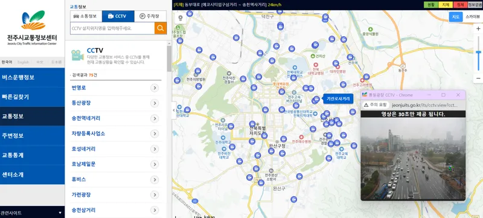Click the gray 정보없음 legend box
483x218 pixels.
click(x=476, y=5)
